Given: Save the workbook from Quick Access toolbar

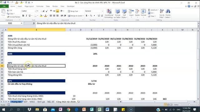Looking at the screenshot, I should [x=5, y=2].
